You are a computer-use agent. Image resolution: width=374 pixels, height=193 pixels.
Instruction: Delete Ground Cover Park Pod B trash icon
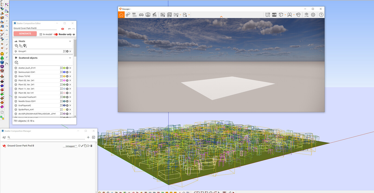click(91, 146)
